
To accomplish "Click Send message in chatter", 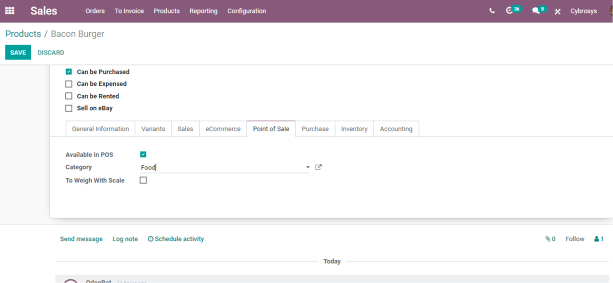I will click(x=81, y=239).
